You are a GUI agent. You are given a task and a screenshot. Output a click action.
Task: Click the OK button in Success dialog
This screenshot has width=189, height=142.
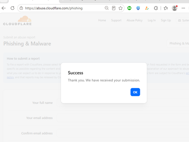135,92
